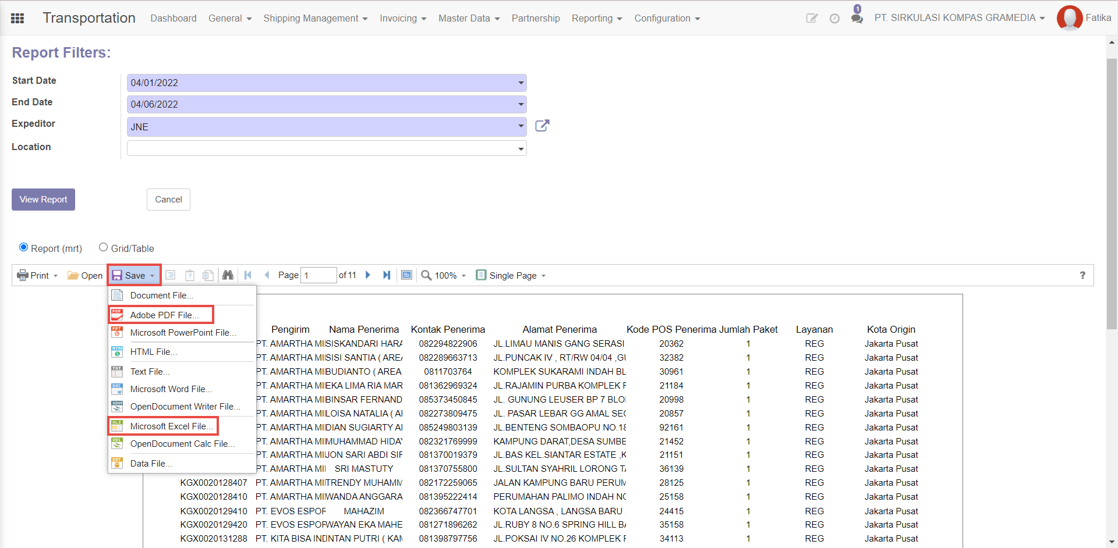Go to Dashboard menu
Viewport: 1118px width, 548px height.
tap(174, 18)
